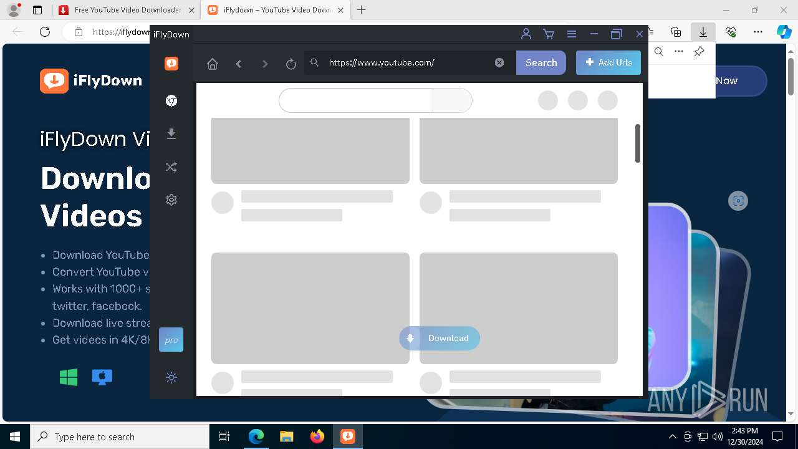
Task: Open the iFlyDown home logo in sidebar
Action: [x=171, y=64]
